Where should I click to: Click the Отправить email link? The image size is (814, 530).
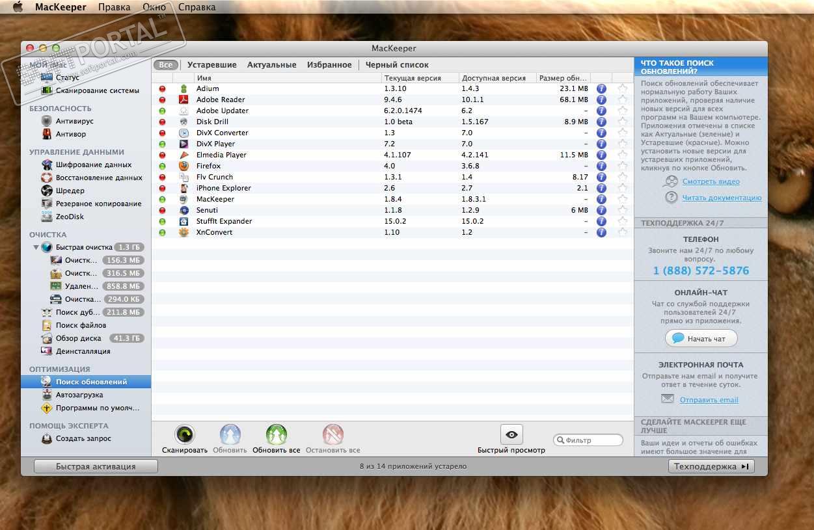point(709,400)
